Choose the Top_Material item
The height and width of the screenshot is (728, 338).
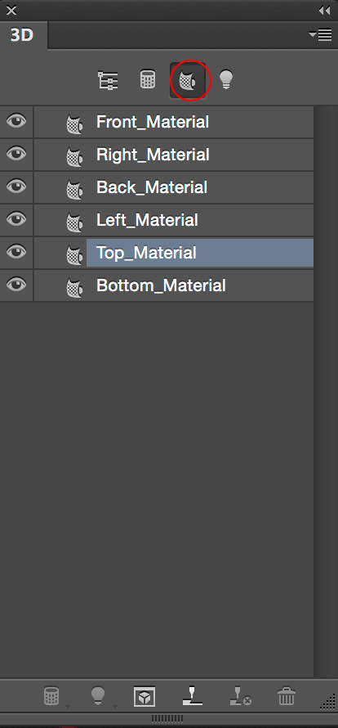(200, 253)
